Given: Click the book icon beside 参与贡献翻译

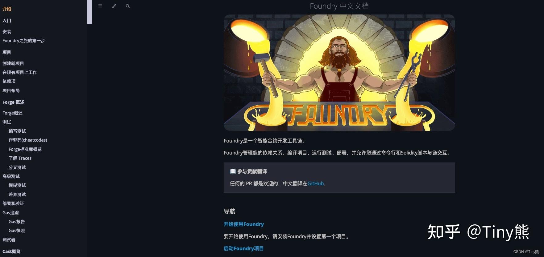Looking at the screenshot, I should coord(233,171).
